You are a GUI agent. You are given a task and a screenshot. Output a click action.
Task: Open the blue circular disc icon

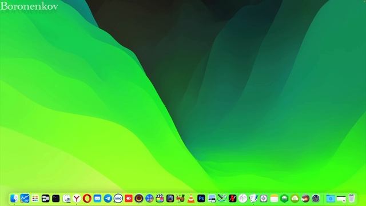149,199
